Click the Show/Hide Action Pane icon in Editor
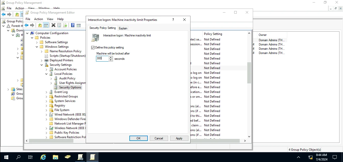 (x=79, y=25)
